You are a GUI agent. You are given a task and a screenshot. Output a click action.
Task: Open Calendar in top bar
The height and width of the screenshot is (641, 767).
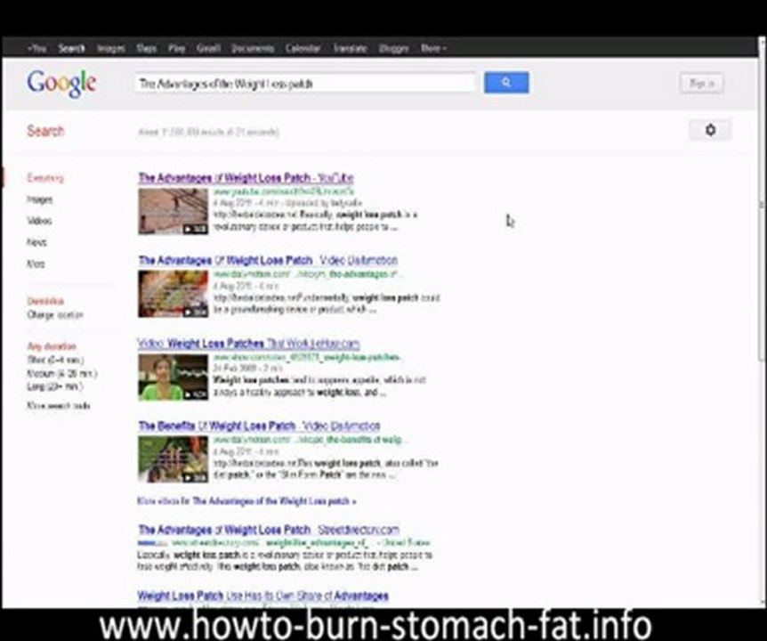[303, 48]
